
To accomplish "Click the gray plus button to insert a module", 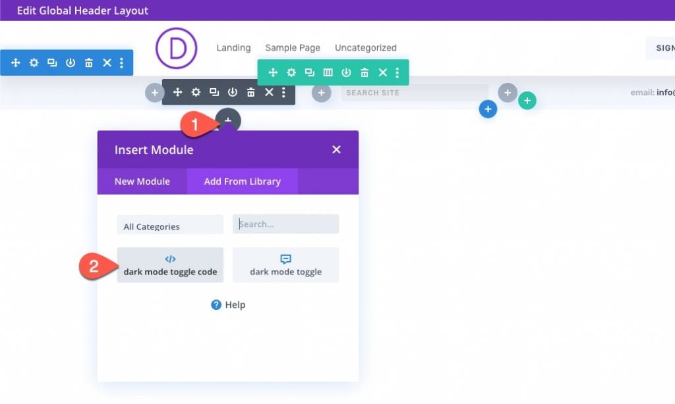I will pos(227,120).
